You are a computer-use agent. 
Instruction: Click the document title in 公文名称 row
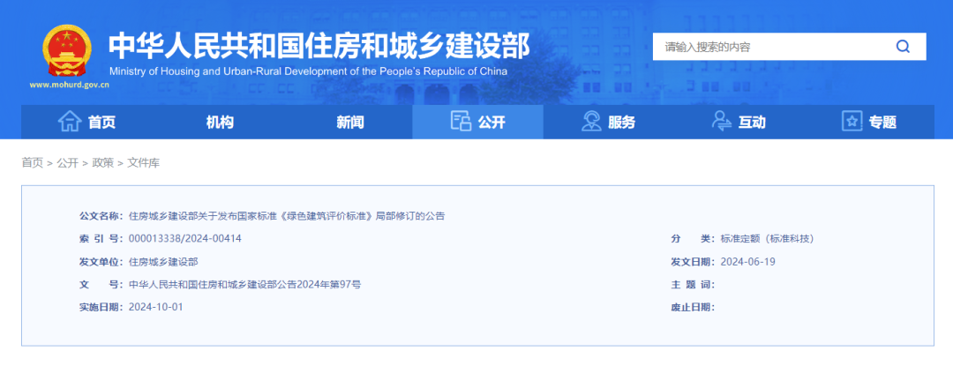coord(287,215)
